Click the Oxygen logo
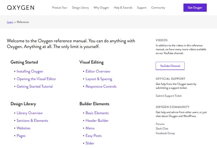The image size is (217, 148). (21, 8)
